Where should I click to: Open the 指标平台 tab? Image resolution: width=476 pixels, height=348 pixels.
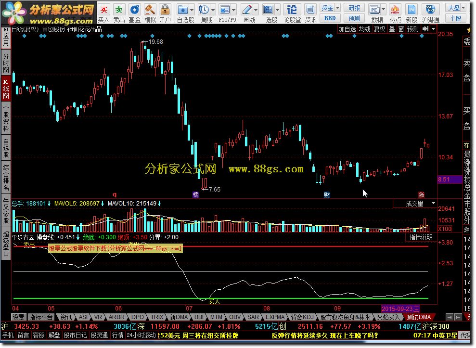(x=41, y=317)
